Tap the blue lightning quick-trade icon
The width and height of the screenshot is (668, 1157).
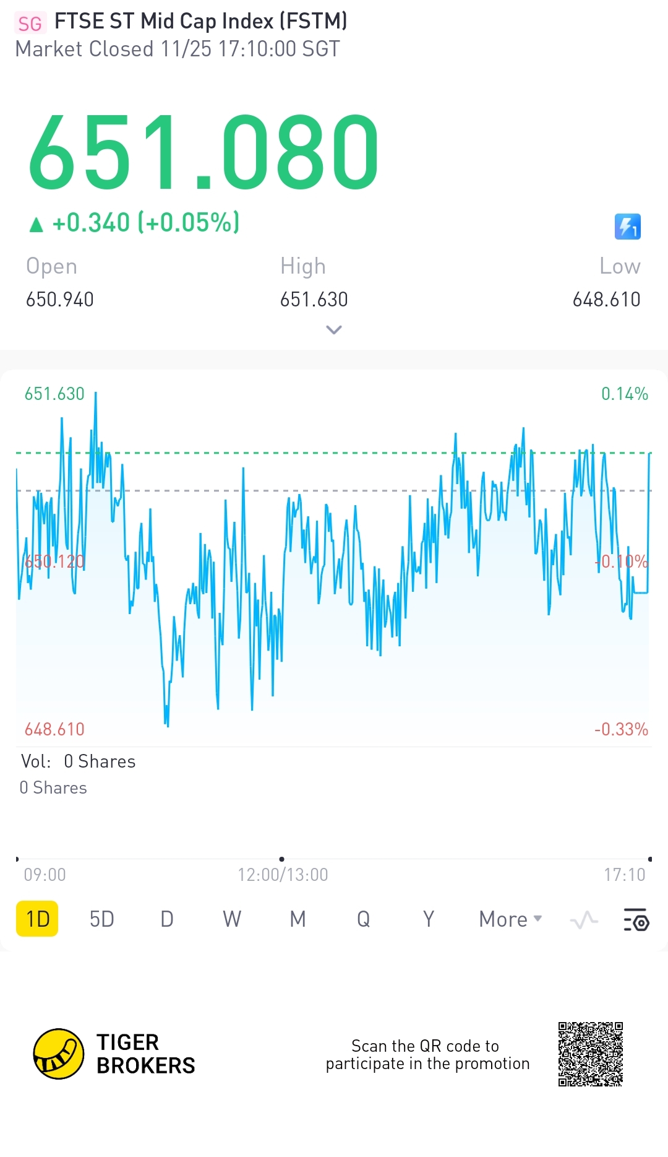[627, 227]
